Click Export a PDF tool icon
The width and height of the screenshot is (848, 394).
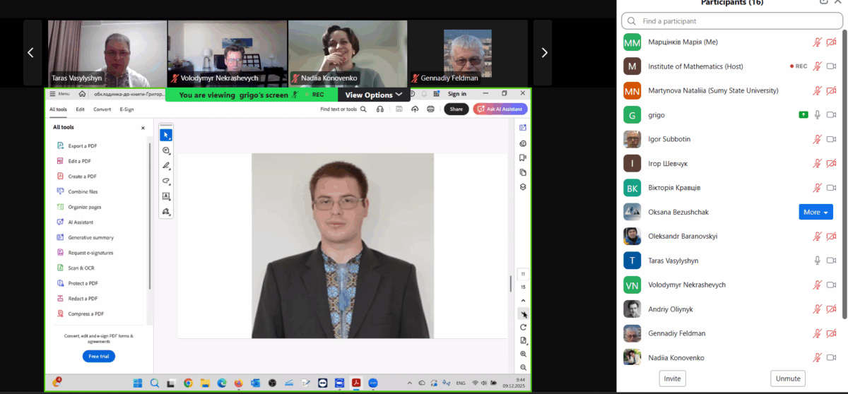[61, 146]
